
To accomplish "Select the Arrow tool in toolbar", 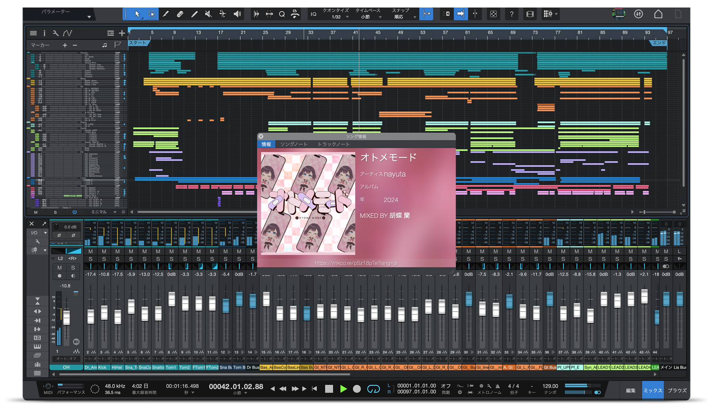I will click(137, 14).
